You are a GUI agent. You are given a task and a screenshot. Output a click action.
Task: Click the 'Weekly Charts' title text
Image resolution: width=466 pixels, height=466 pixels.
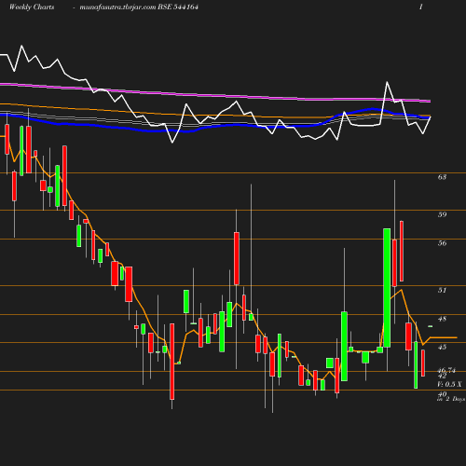pyautogui.click(x=32, y=7)
